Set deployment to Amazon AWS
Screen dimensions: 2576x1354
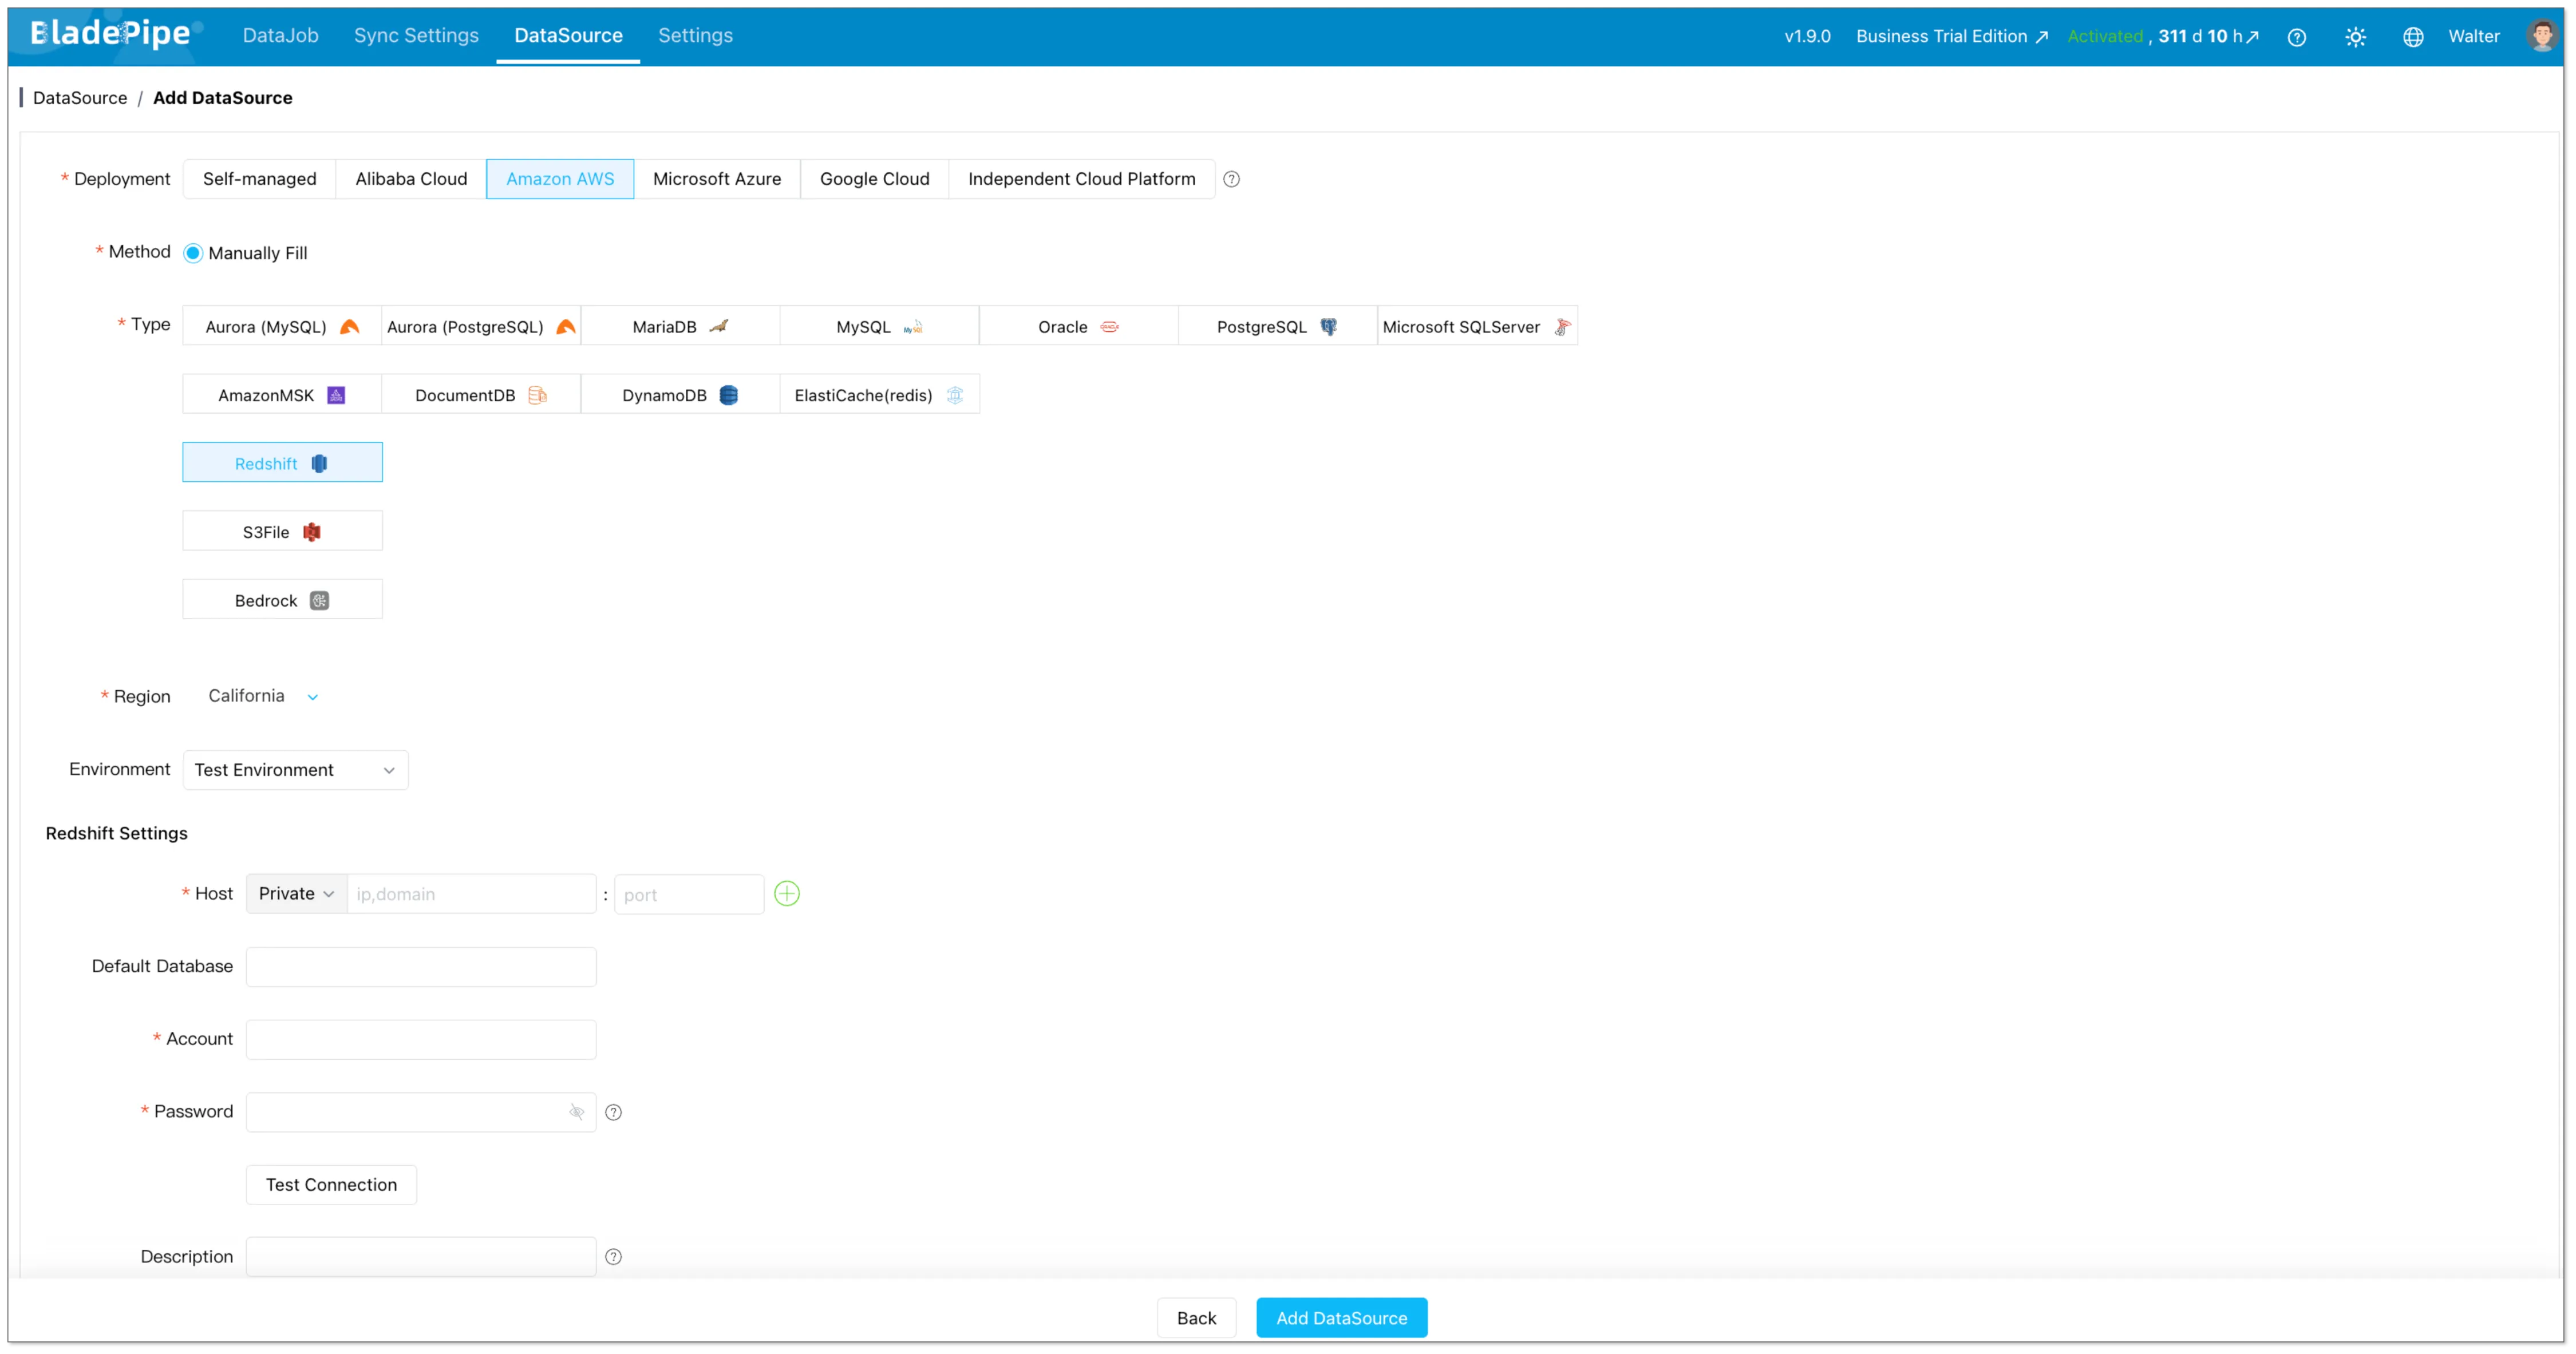[x=560, y=179]
